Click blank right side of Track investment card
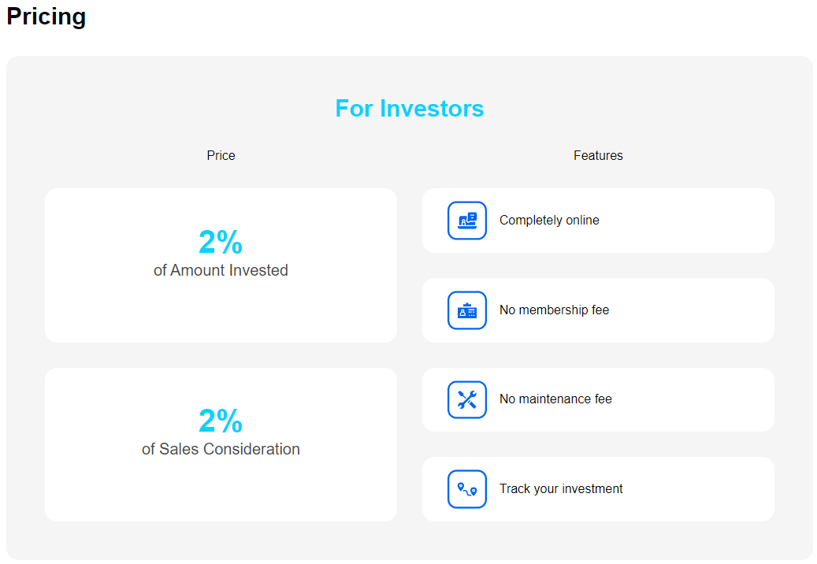The width and height of the screenshot is (817, 564). (709, 489)
